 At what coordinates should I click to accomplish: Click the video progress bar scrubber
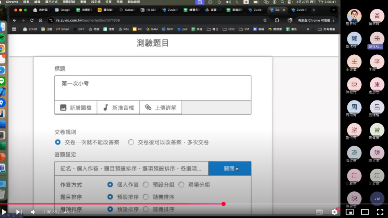click(223, 204)
